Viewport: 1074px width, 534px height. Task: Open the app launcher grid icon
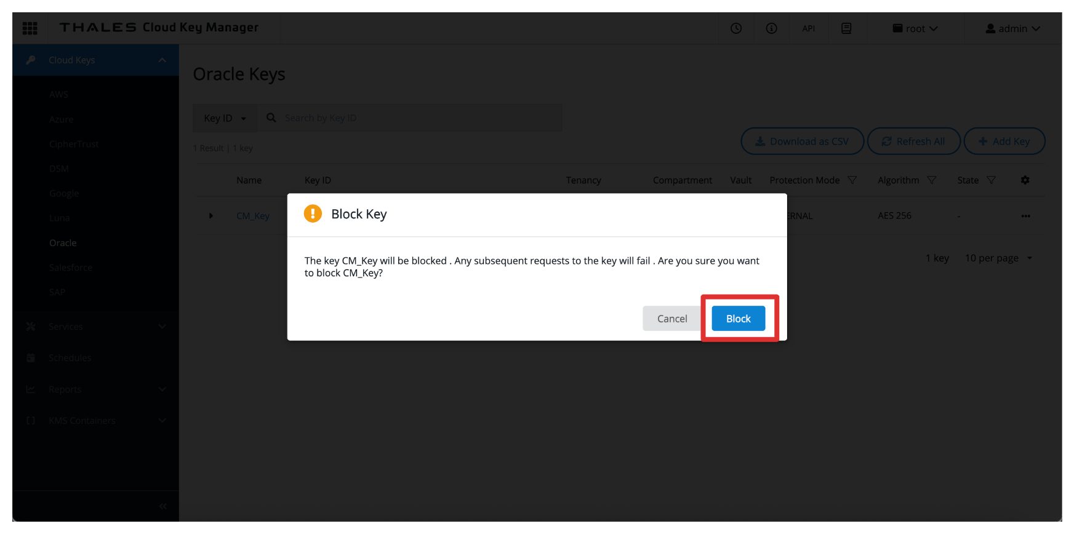30,28
